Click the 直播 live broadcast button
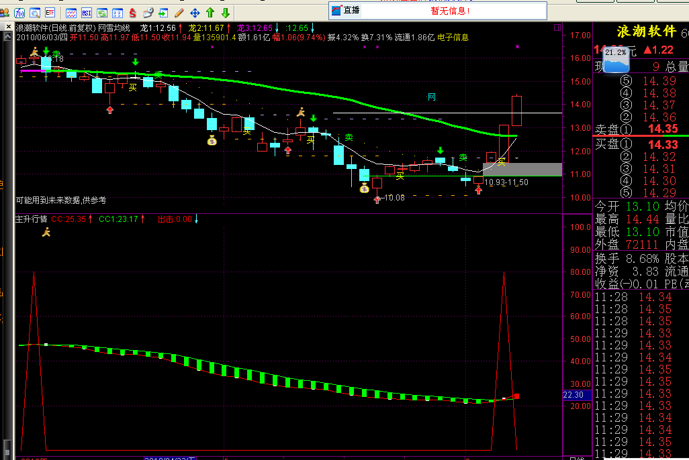Image resolution: width=689 pixels, height=460 pixels. pos(347,10)
